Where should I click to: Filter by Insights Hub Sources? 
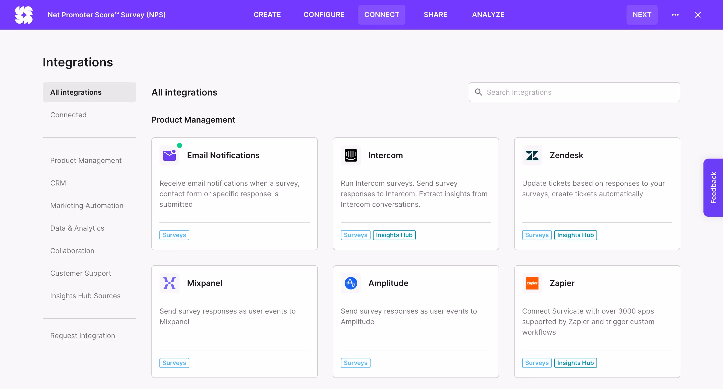point(85,296)
